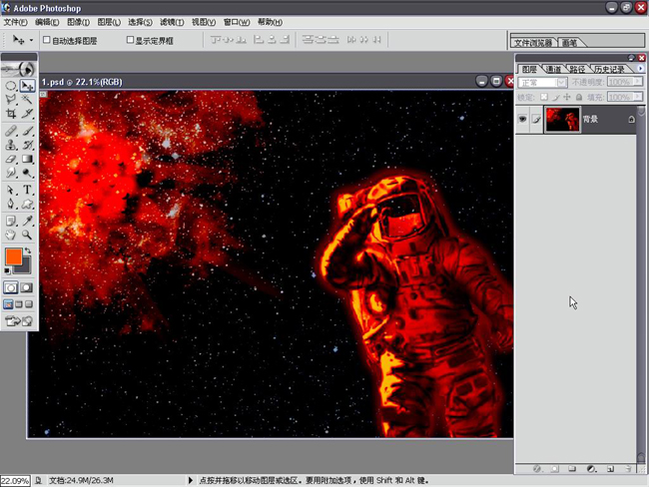Select the Healing Brush tool
The width and height of the screenshot is (649, 487).
(x=11, y=131)
